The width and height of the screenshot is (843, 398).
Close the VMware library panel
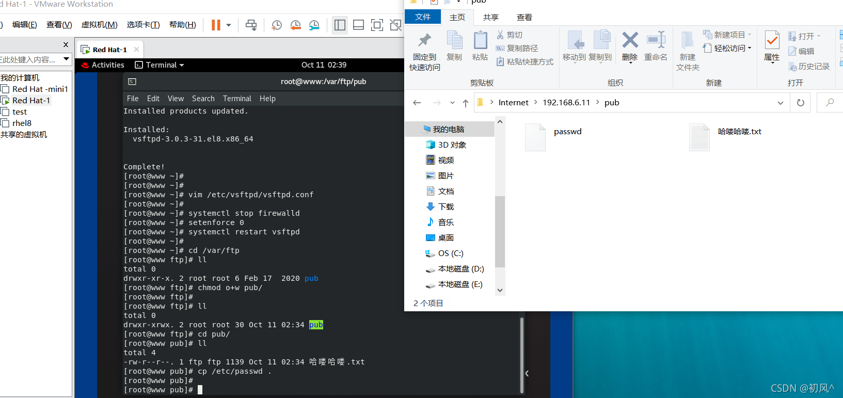coord(66,44)
